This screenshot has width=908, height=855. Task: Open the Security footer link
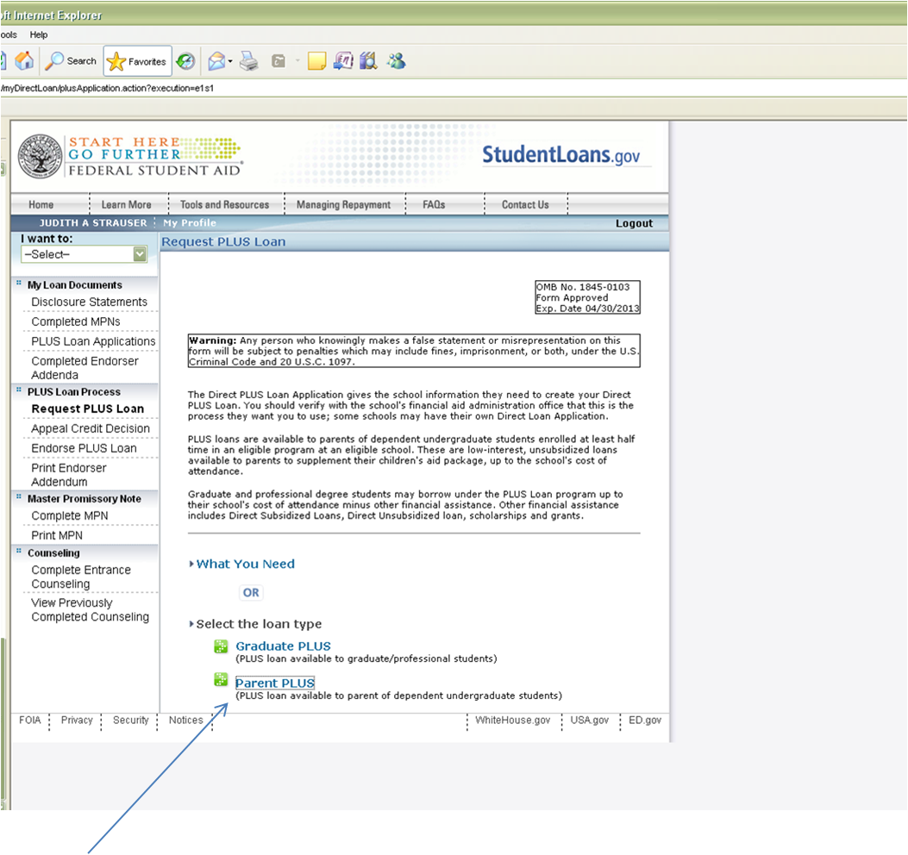tap(131, 721)
